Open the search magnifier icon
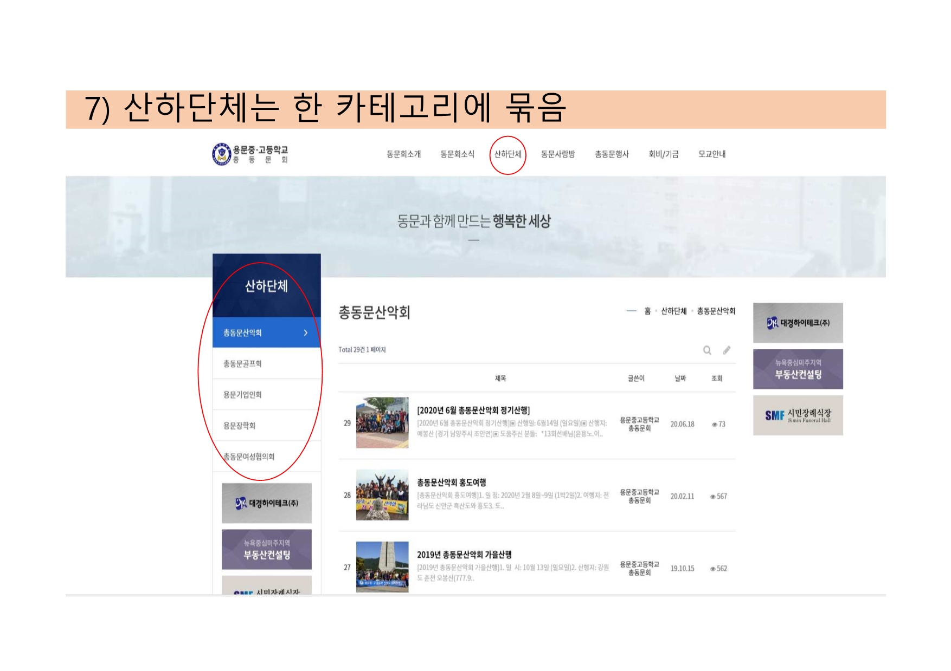The image size is (951, 671). coord(707,350)
